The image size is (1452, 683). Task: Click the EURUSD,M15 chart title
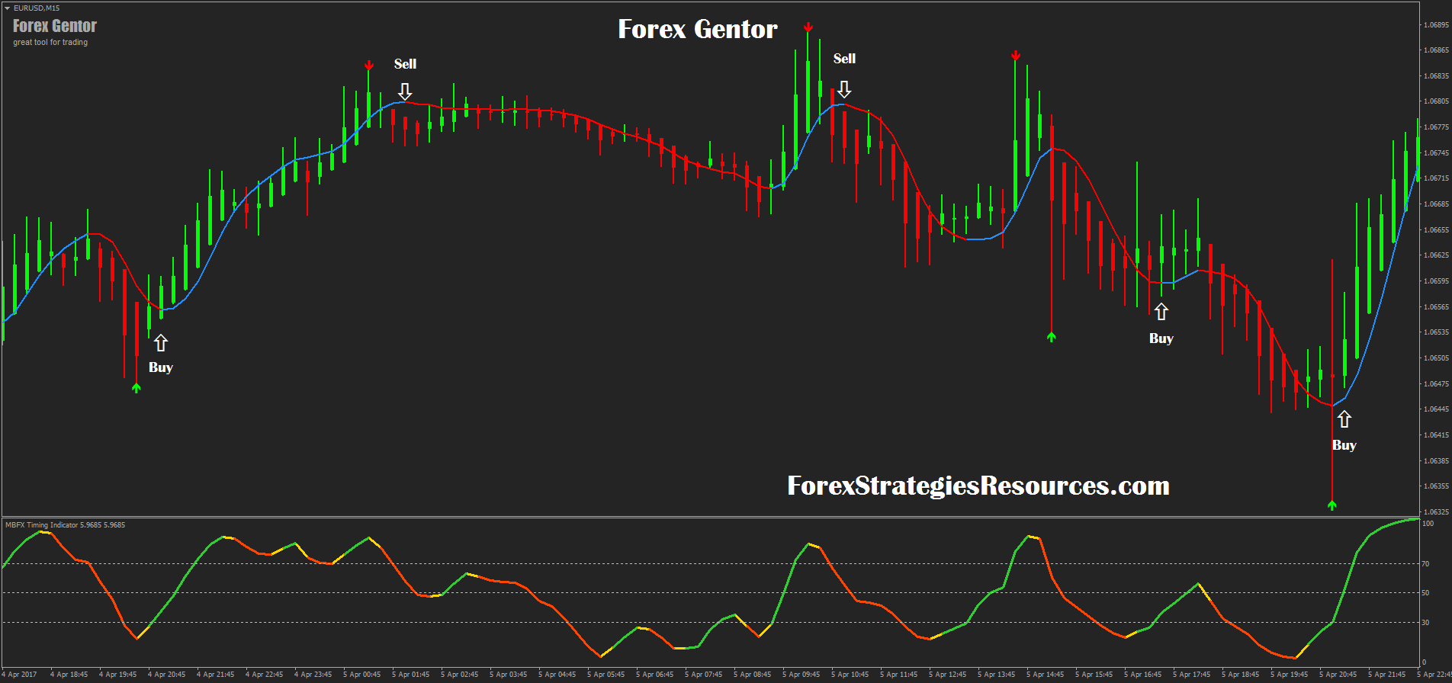pyautogui.click(x=37, y=8)
